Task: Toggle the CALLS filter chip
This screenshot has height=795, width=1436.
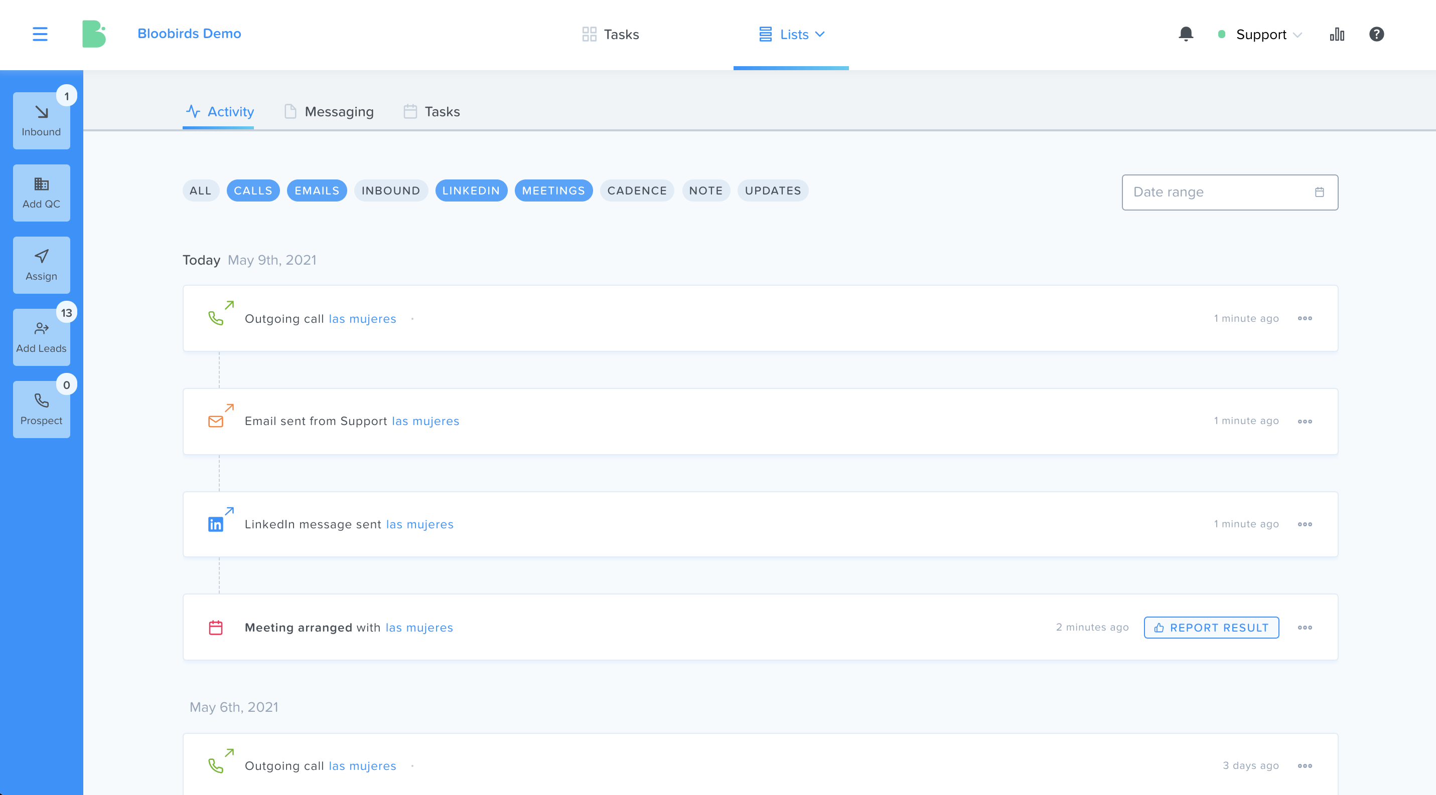Action: pyautogui.click(x=253, y=190)
